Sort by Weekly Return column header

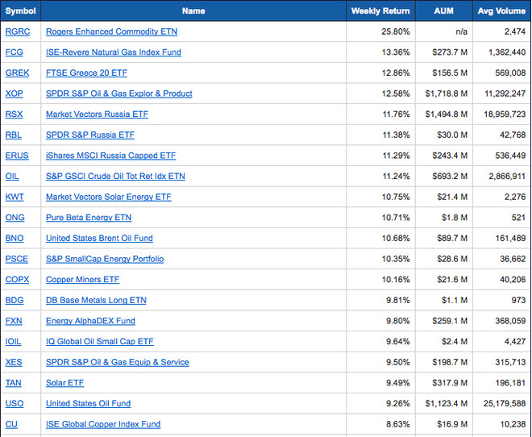point(380,11)
